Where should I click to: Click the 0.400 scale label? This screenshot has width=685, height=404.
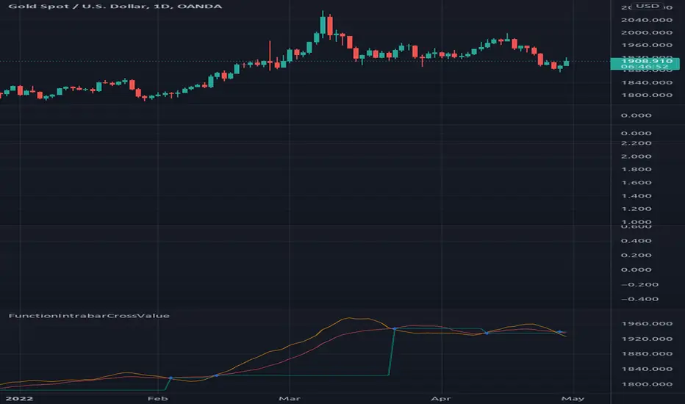[636, 241]
